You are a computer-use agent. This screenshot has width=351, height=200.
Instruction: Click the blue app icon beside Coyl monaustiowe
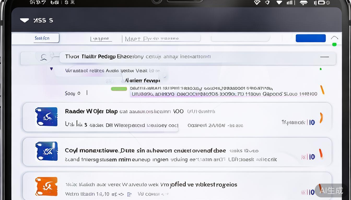(46, 151)
